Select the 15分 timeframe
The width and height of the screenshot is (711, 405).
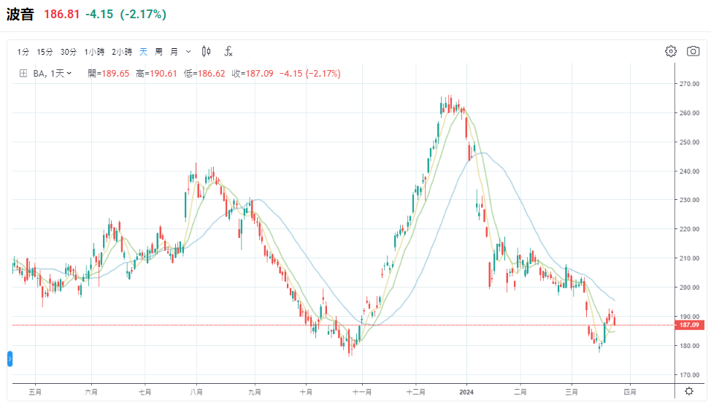[x=45, y=52]
